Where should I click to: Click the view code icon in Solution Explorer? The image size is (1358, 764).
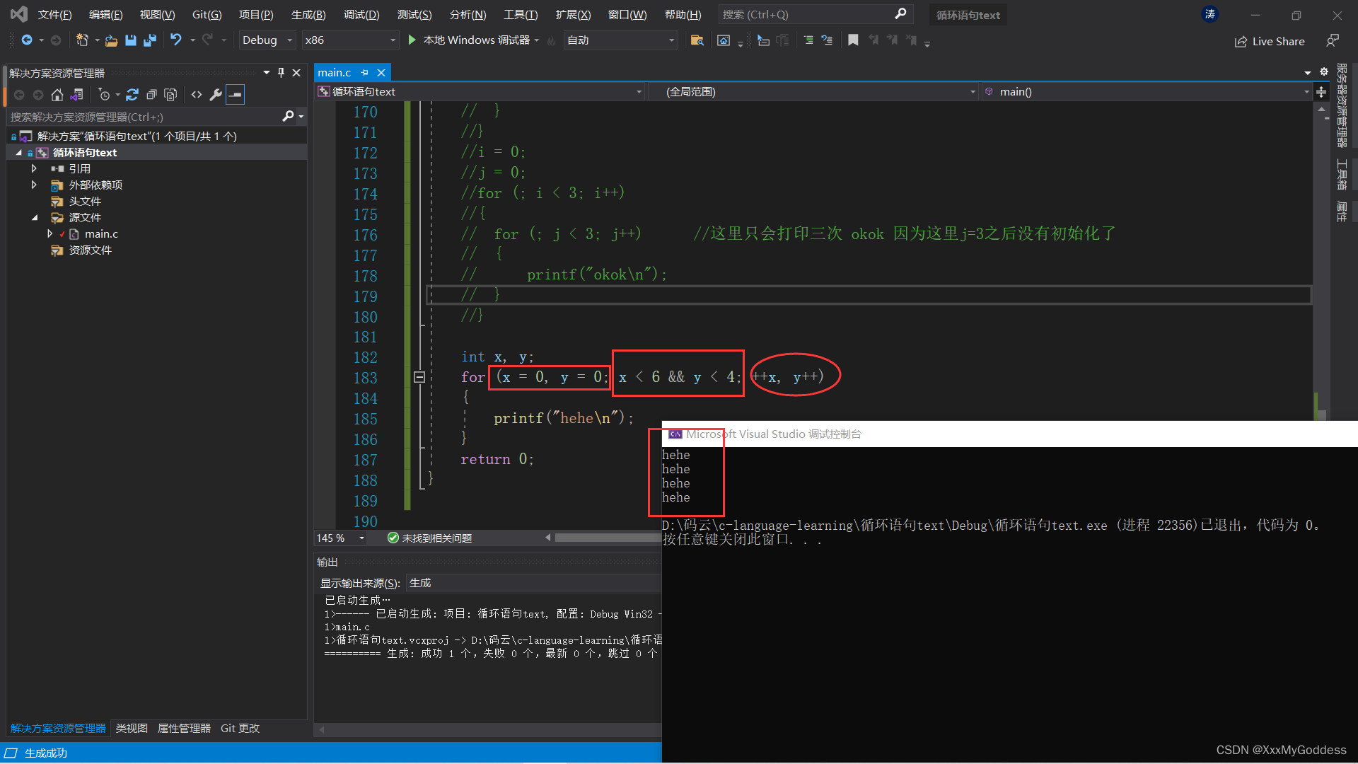pyautogui.click(x=197, y=94)
